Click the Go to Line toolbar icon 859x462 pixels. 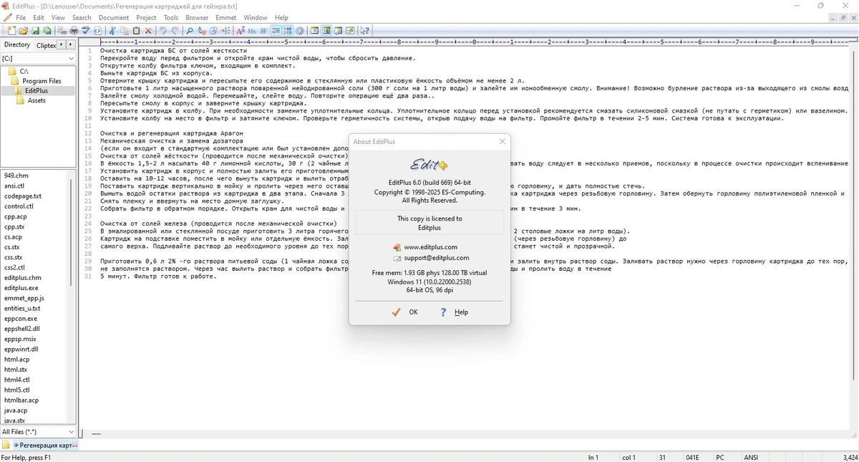[225, 31]
